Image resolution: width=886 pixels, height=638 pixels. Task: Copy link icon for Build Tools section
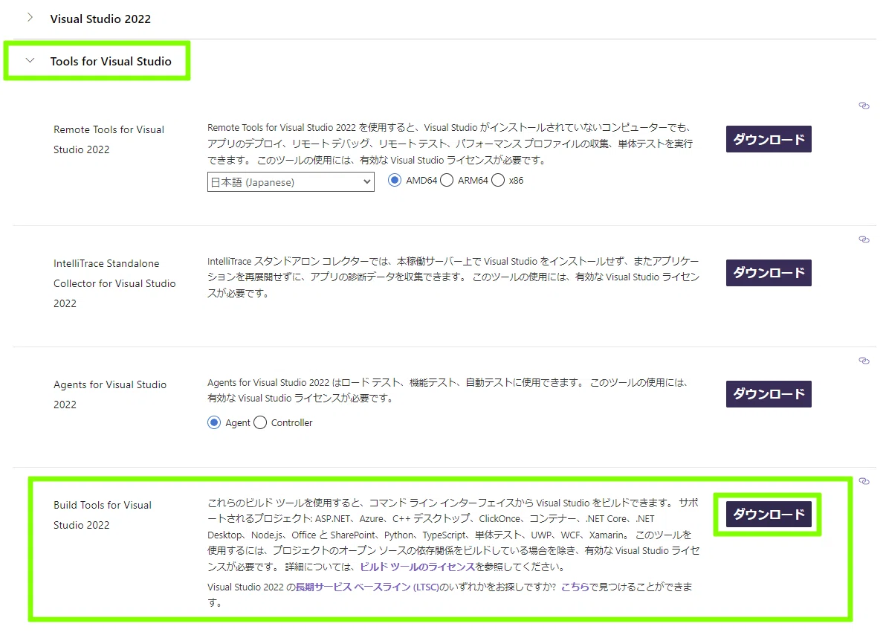[864, 481]
